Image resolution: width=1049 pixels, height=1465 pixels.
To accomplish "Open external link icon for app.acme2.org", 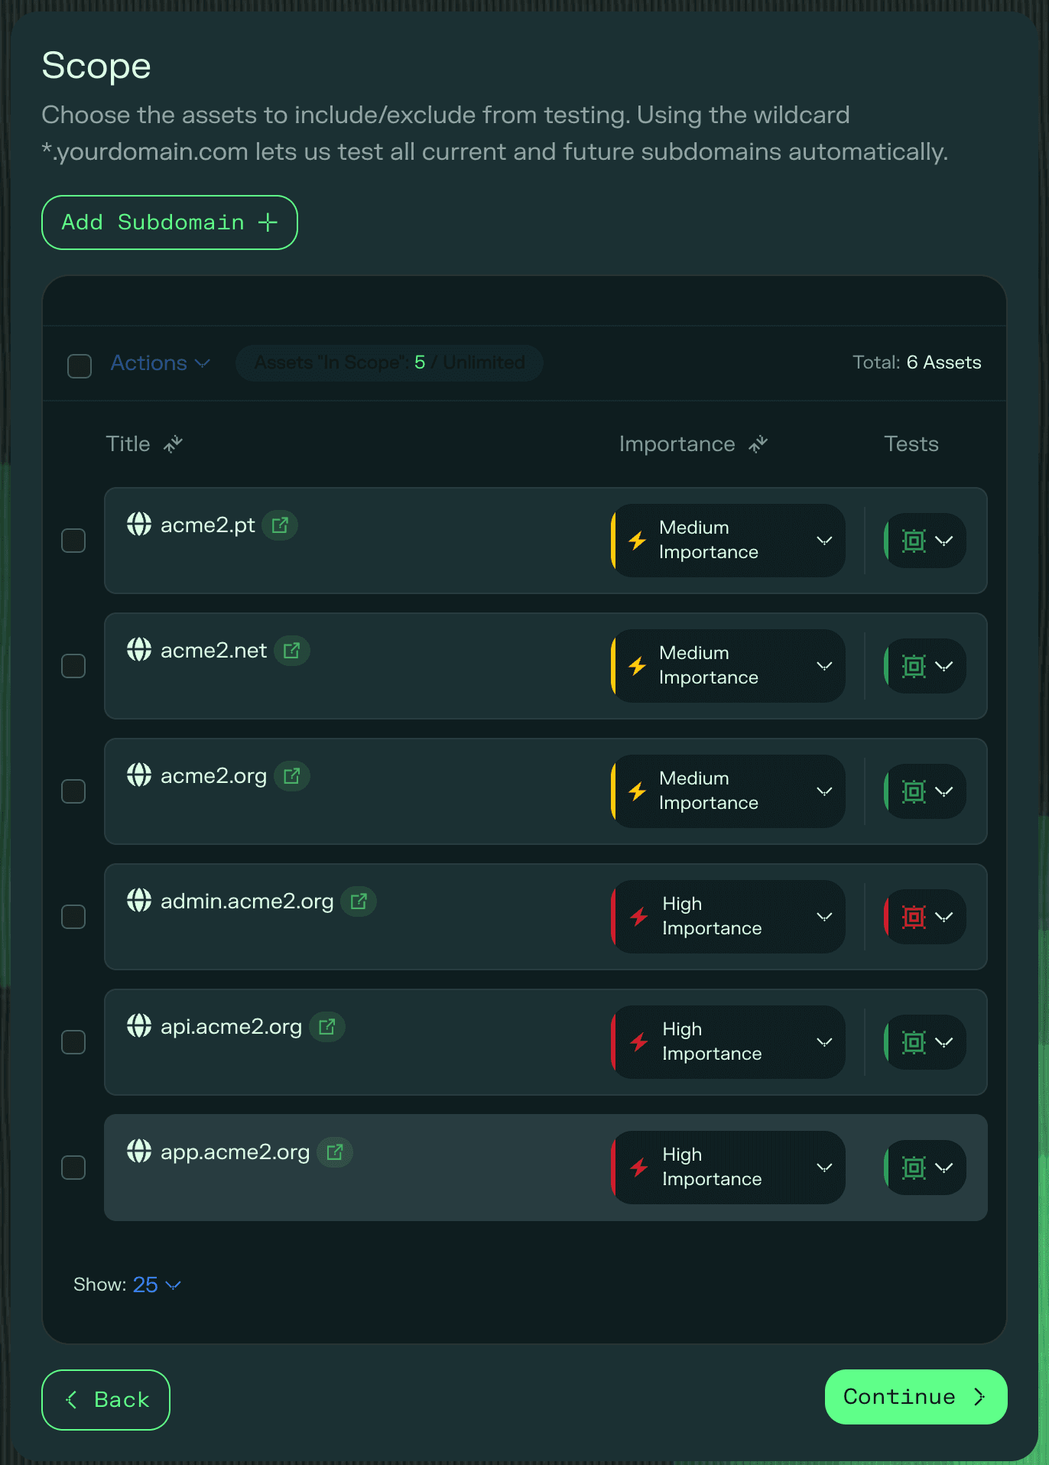I will click(x=335, y=1152).
